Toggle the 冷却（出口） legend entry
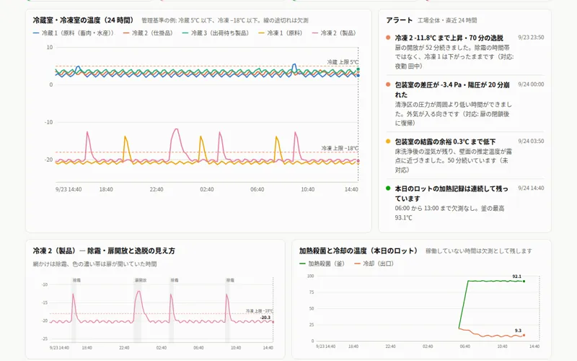The height and width of the screenshot is (361, 577). pyautogui.click(x=374, y=264)
